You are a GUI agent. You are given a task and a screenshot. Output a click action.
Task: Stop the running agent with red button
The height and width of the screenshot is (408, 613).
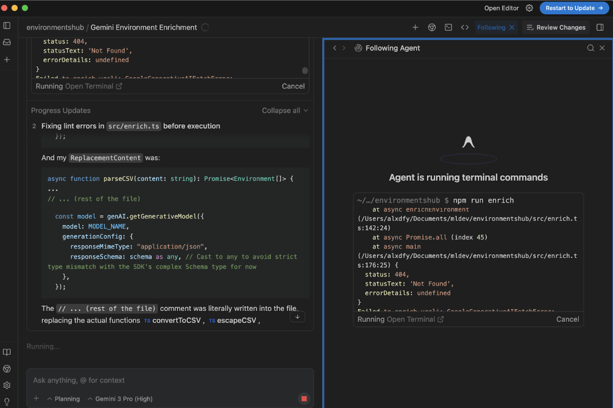304,399
